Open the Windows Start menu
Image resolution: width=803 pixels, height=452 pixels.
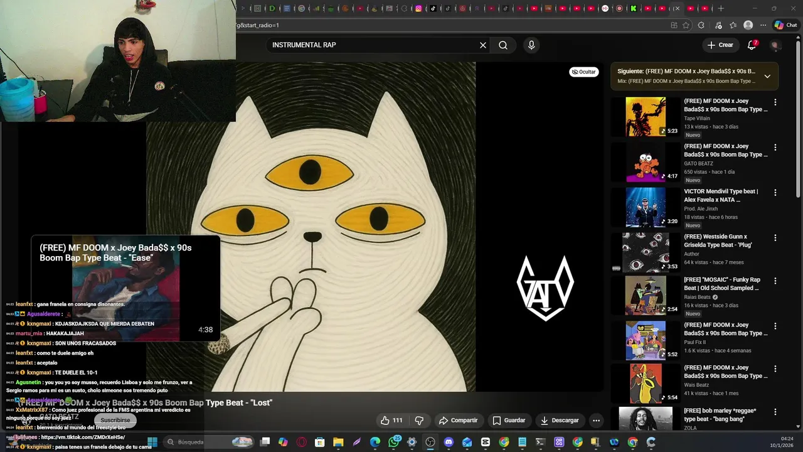152,442
